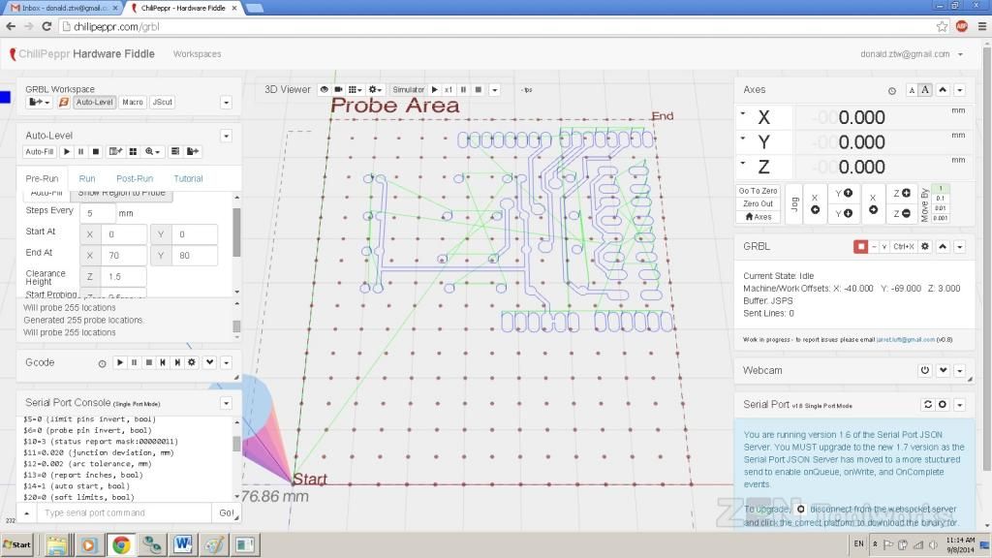Toggle the Auto-Level widget button
The width and height of the screenshot is (992, 558).
[94, 102]
